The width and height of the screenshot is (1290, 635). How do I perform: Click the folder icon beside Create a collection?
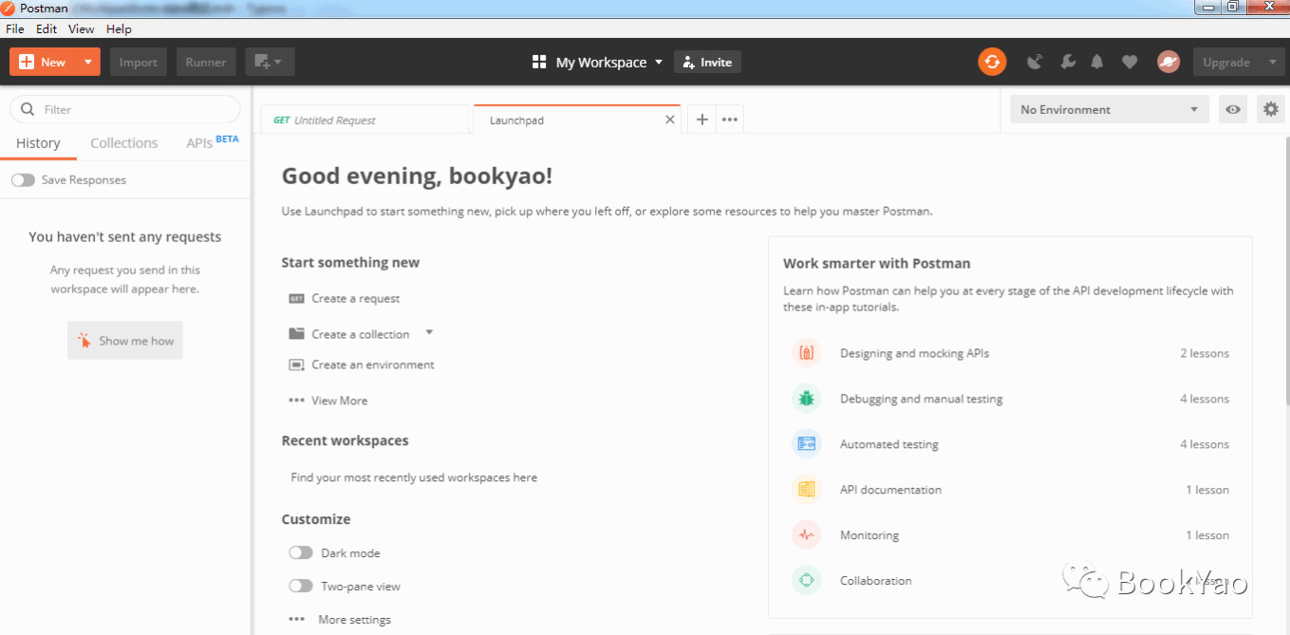(x=296, y=334)
